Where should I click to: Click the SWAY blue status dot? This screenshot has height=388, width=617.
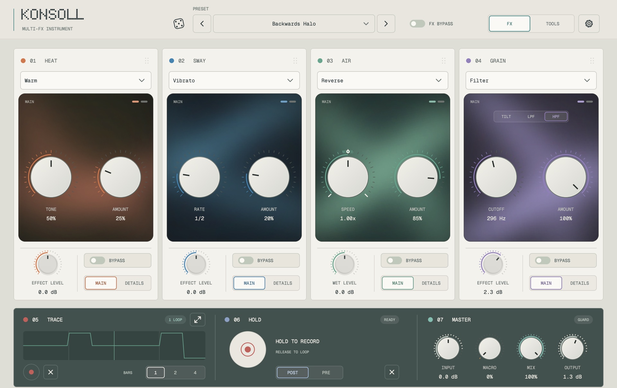click(172, 61)
